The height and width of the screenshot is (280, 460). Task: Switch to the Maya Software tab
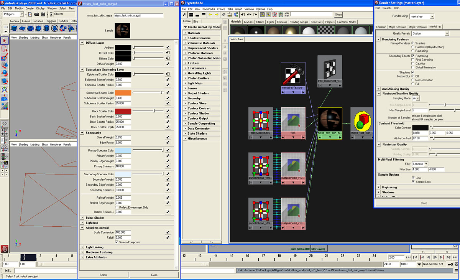tap(397, 27)
